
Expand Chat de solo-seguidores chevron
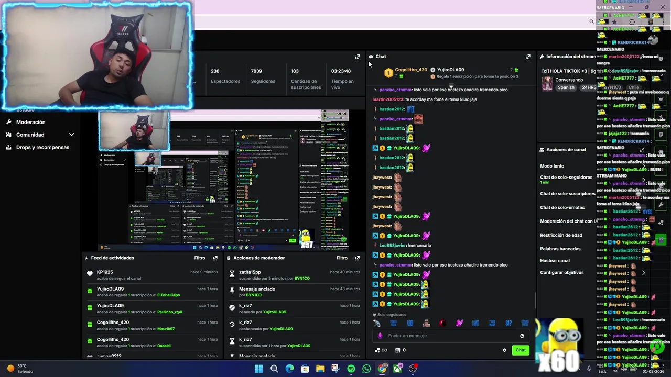click(x=644, y=179)
